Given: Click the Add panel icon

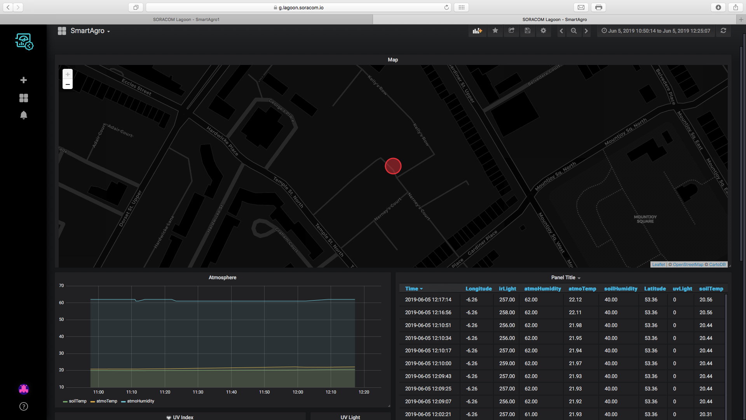Looking at the screenshot, I should [477, 31].
